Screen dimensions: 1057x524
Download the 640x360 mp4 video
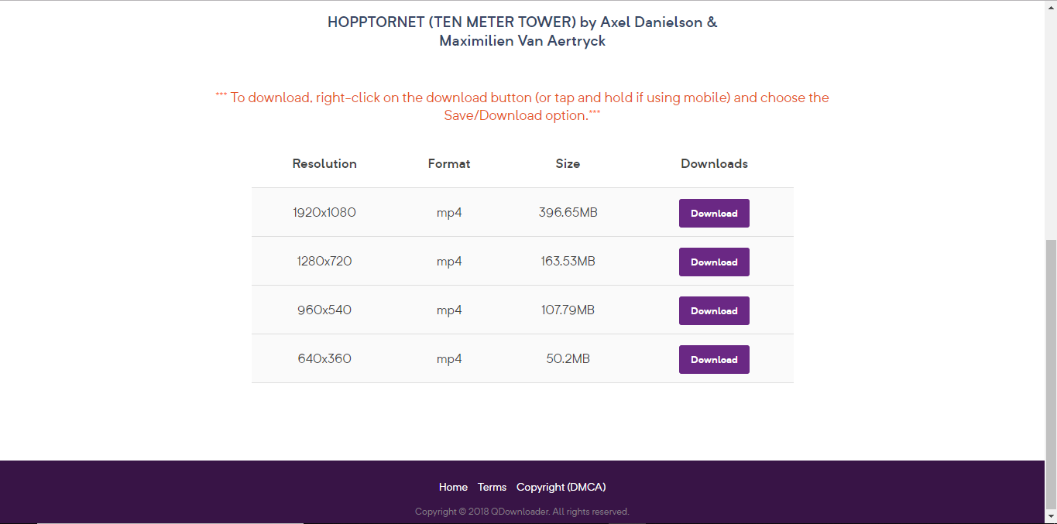(714, 359)
